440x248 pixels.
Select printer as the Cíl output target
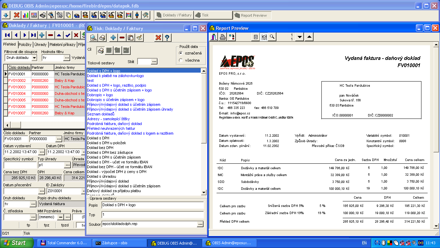100,50
